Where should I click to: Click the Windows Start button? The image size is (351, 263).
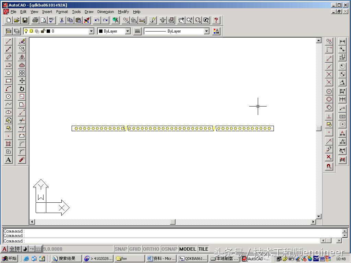coord(9,259)
